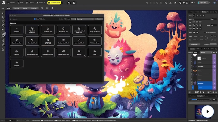Viewport: 218px width, 122px height.
Task: Click the Paint Mixer Brush tile
Action: click(x=95, y=41)
